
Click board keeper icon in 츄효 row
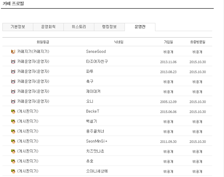coord(13,161)
